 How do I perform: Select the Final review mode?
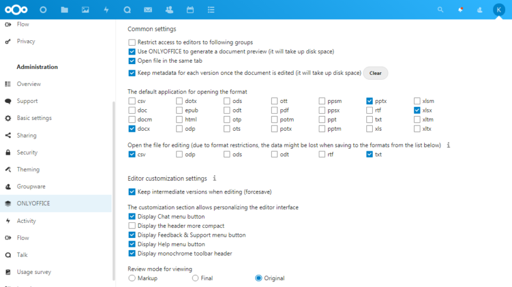tap(196, 278)
